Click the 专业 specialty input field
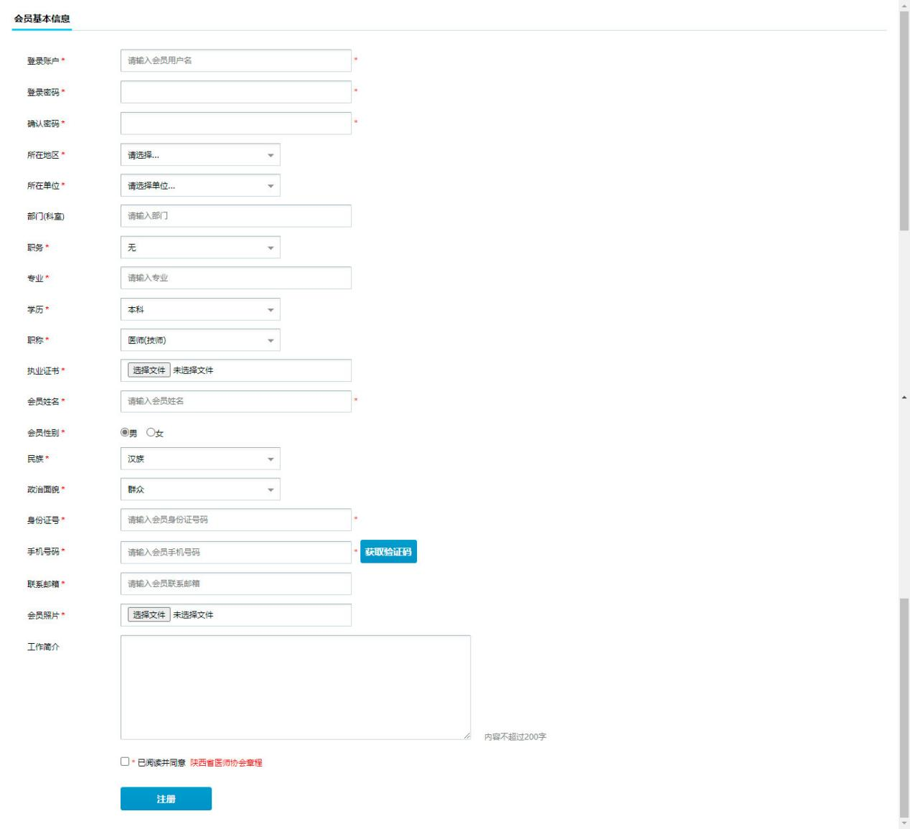910x829 pixels. 236,278
